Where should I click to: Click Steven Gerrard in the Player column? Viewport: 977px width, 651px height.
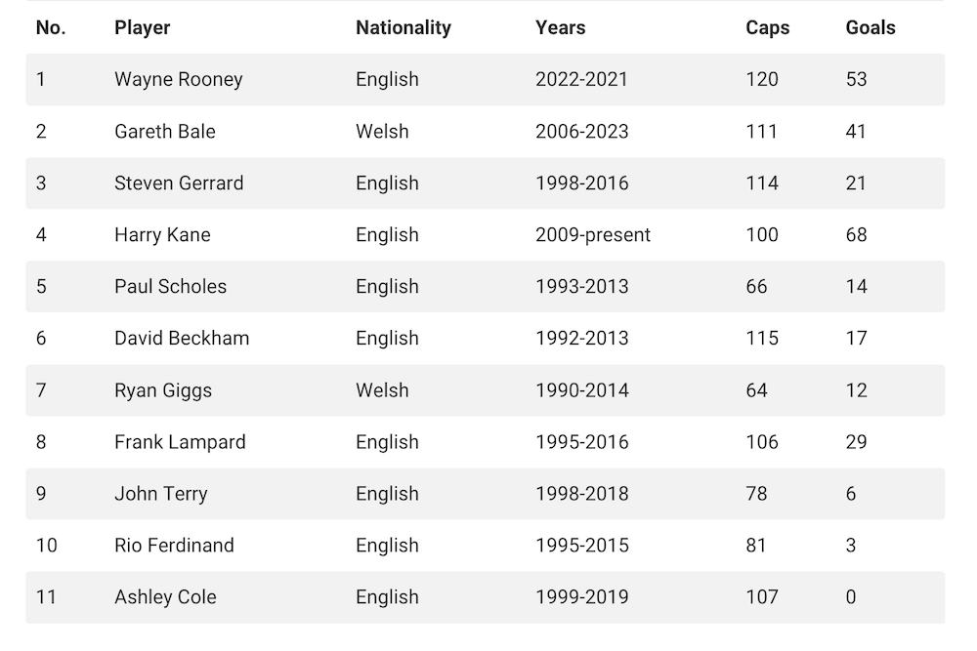(x=179, y=183)
